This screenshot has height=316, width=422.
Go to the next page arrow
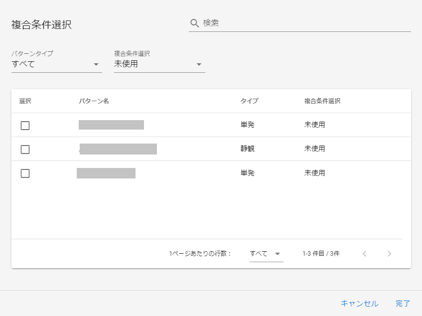point(389,254)
